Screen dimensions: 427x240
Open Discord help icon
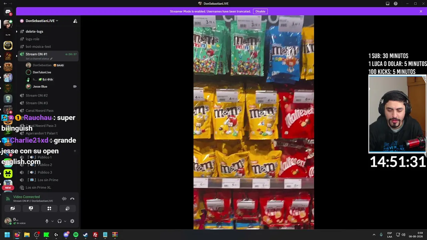click(396, 4)
